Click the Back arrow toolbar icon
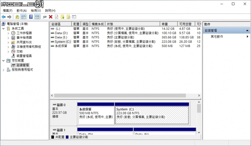The width and height of the screenshot is (251, 146). tap(3, 17)
